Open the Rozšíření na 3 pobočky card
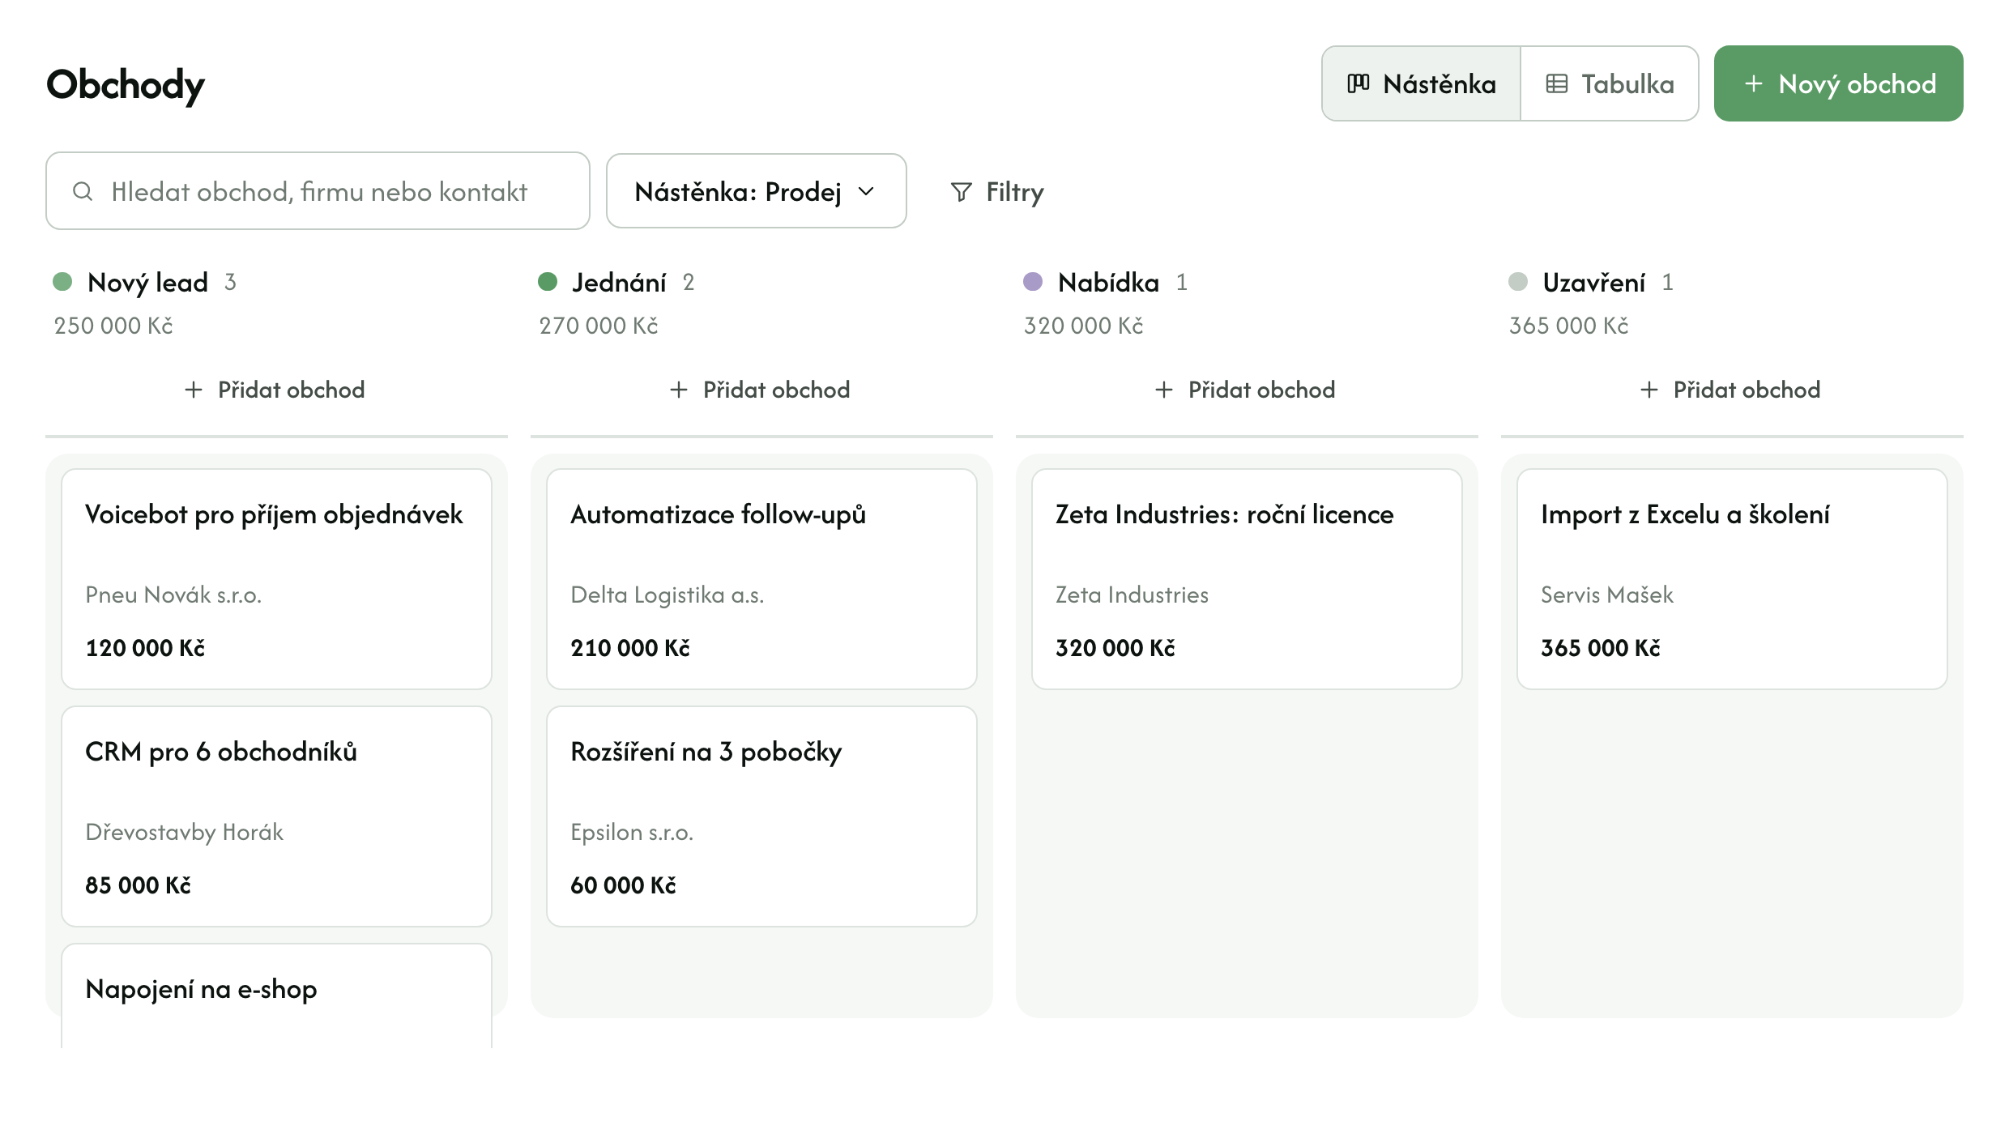Screen dimensions: 2009x1134 (761, 816)
